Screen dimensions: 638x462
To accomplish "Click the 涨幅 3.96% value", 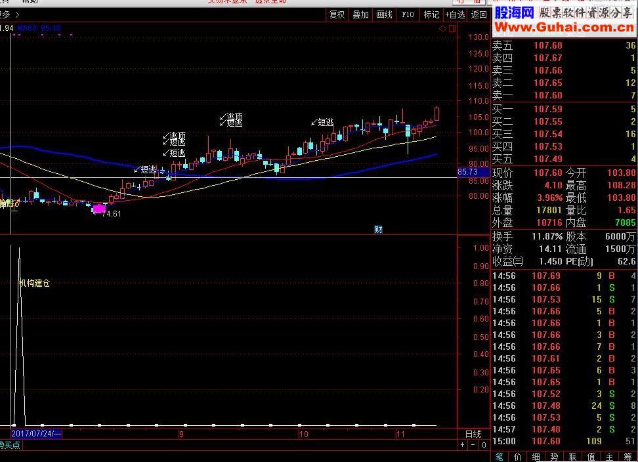I will [549, 198].
